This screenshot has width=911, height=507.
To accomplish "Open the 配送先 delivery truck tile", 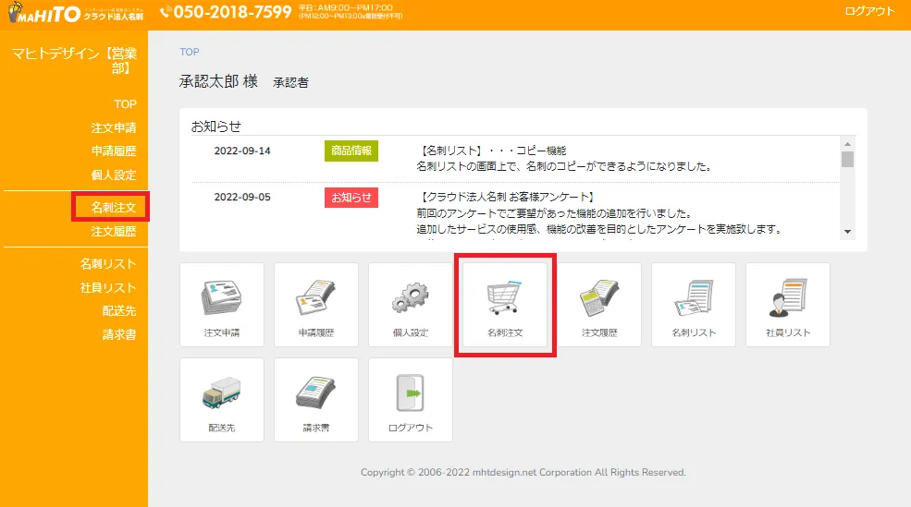I will [x=222, y=400].
